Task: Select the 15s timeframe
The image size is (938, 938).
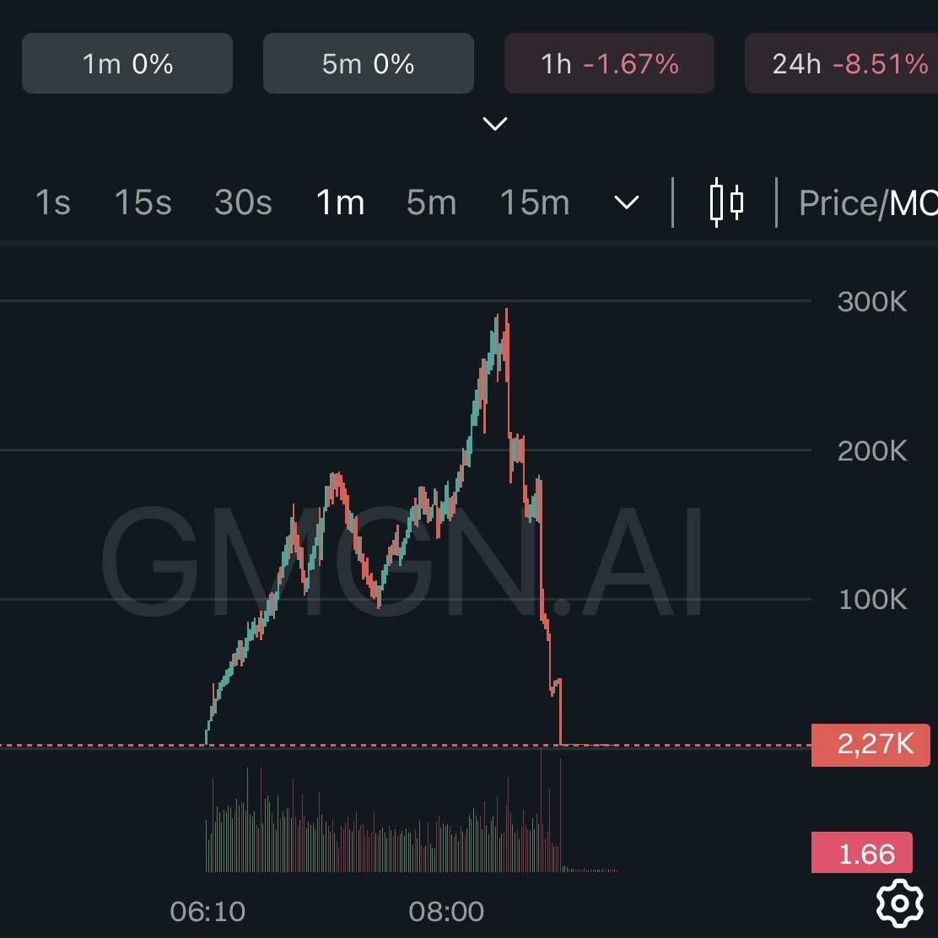Action: [x=143, y=203]
